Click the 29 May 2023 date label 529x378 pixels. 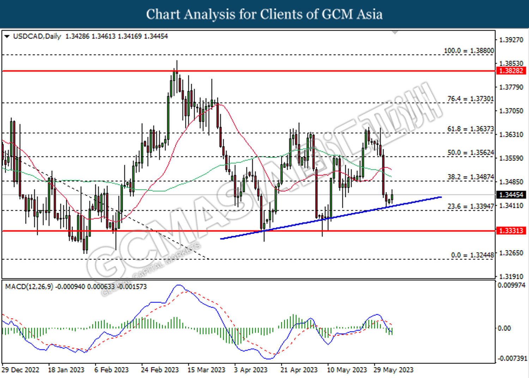393,370
